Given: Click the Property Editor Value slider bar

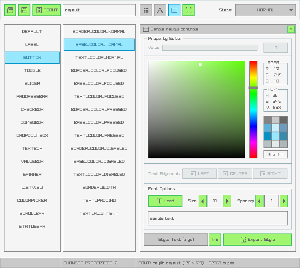Looking at the screenshot, I should coord(210,48).
